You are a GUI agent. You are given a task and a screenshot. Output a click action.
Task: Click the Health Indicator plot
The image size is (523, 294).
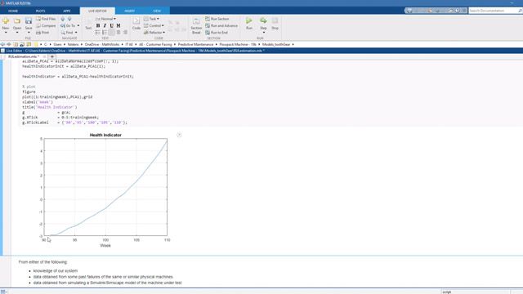[105, 187]
